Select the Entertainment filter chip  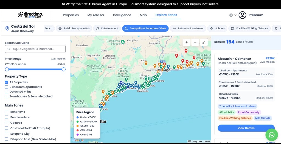(107, 28)
